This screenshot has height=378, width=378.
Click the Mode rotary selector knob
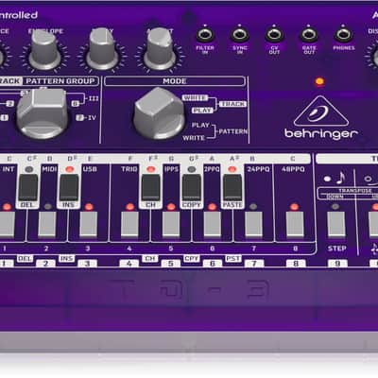(159, 113)
